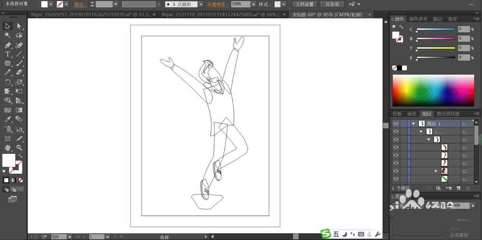Viewport: 482px width, 240px height.
Task: Expand the collapsed group arrow above green stripe row
Action: click(436, 171)
